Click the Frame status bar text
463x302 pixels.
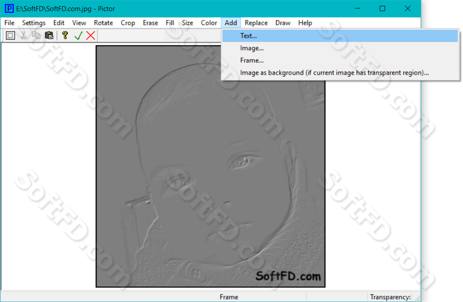pos(229,297)
